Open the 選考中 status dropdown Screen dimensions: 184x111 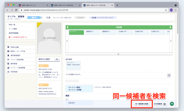(x=35, y=18)
